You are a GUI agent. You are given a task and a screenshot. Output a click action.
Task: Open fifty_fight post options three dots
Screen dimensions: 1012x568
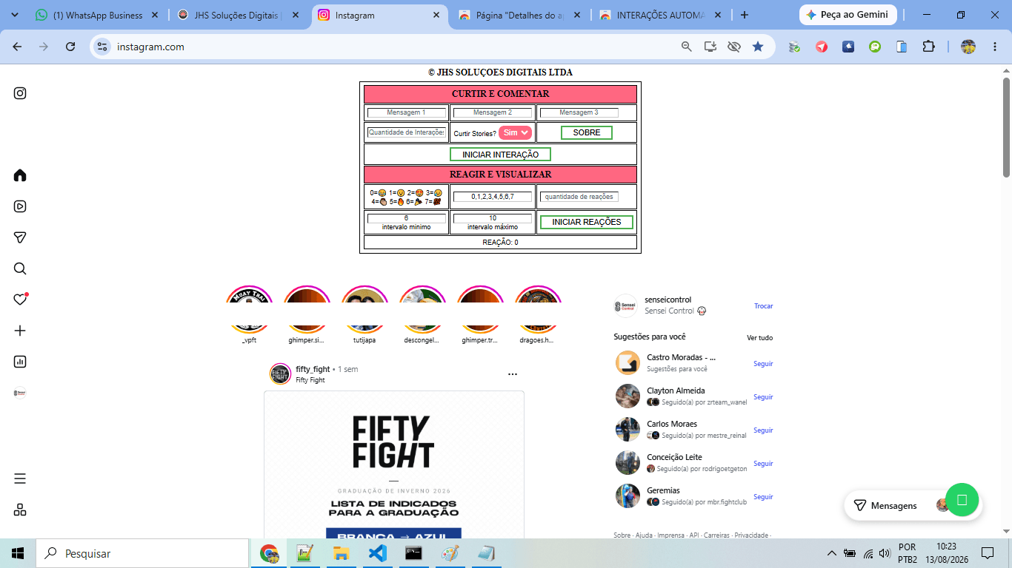(x=513, y=374)
